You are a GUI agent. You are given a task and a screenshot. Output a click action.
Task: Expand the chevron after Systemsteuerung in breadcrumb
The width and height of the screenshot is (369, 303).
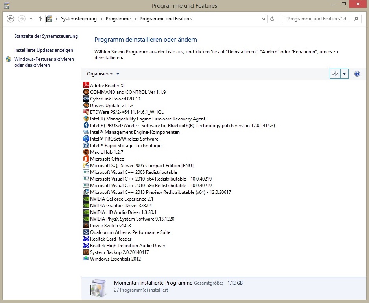tap(101, 19)
